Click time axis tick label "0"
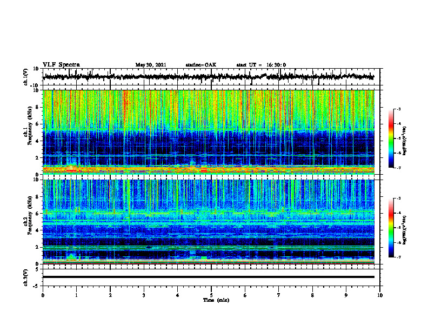This screenshot has width=428, height=331. tap(43, 295)
